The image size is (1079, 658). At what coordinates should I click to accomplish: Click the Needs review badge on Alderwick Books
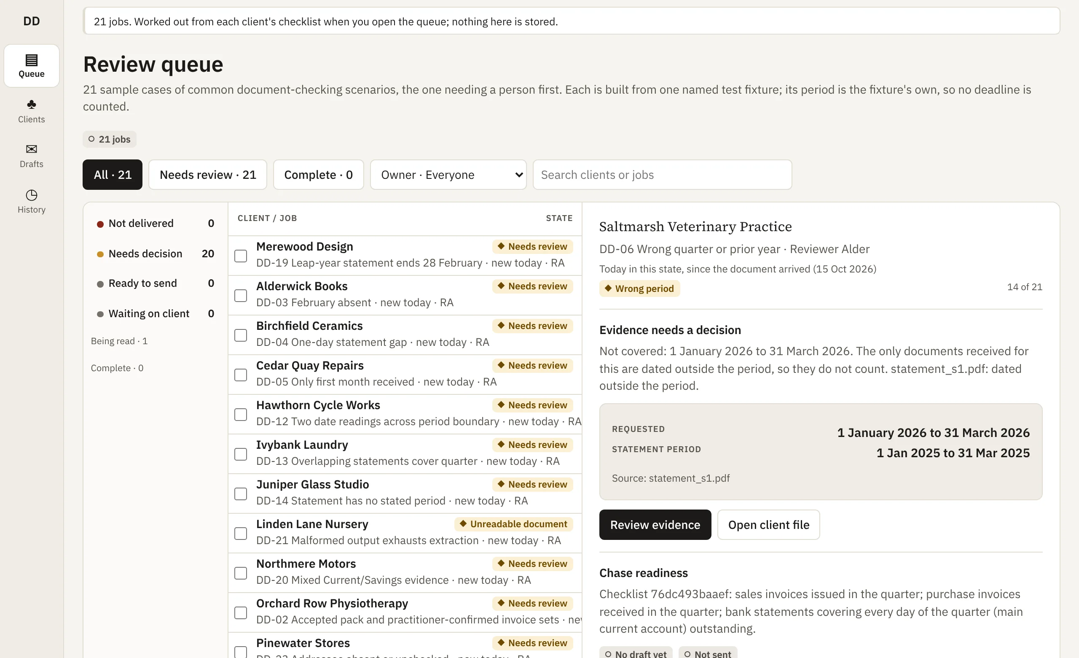(x=532, y=286)
